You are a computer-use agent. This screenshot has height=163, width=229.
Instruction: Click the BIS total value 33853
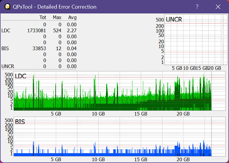(39, 49)
